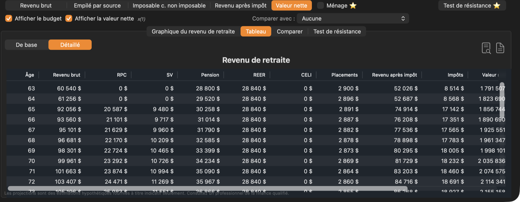Click the 78 898 $ after-tax cell

pos(406,140)
